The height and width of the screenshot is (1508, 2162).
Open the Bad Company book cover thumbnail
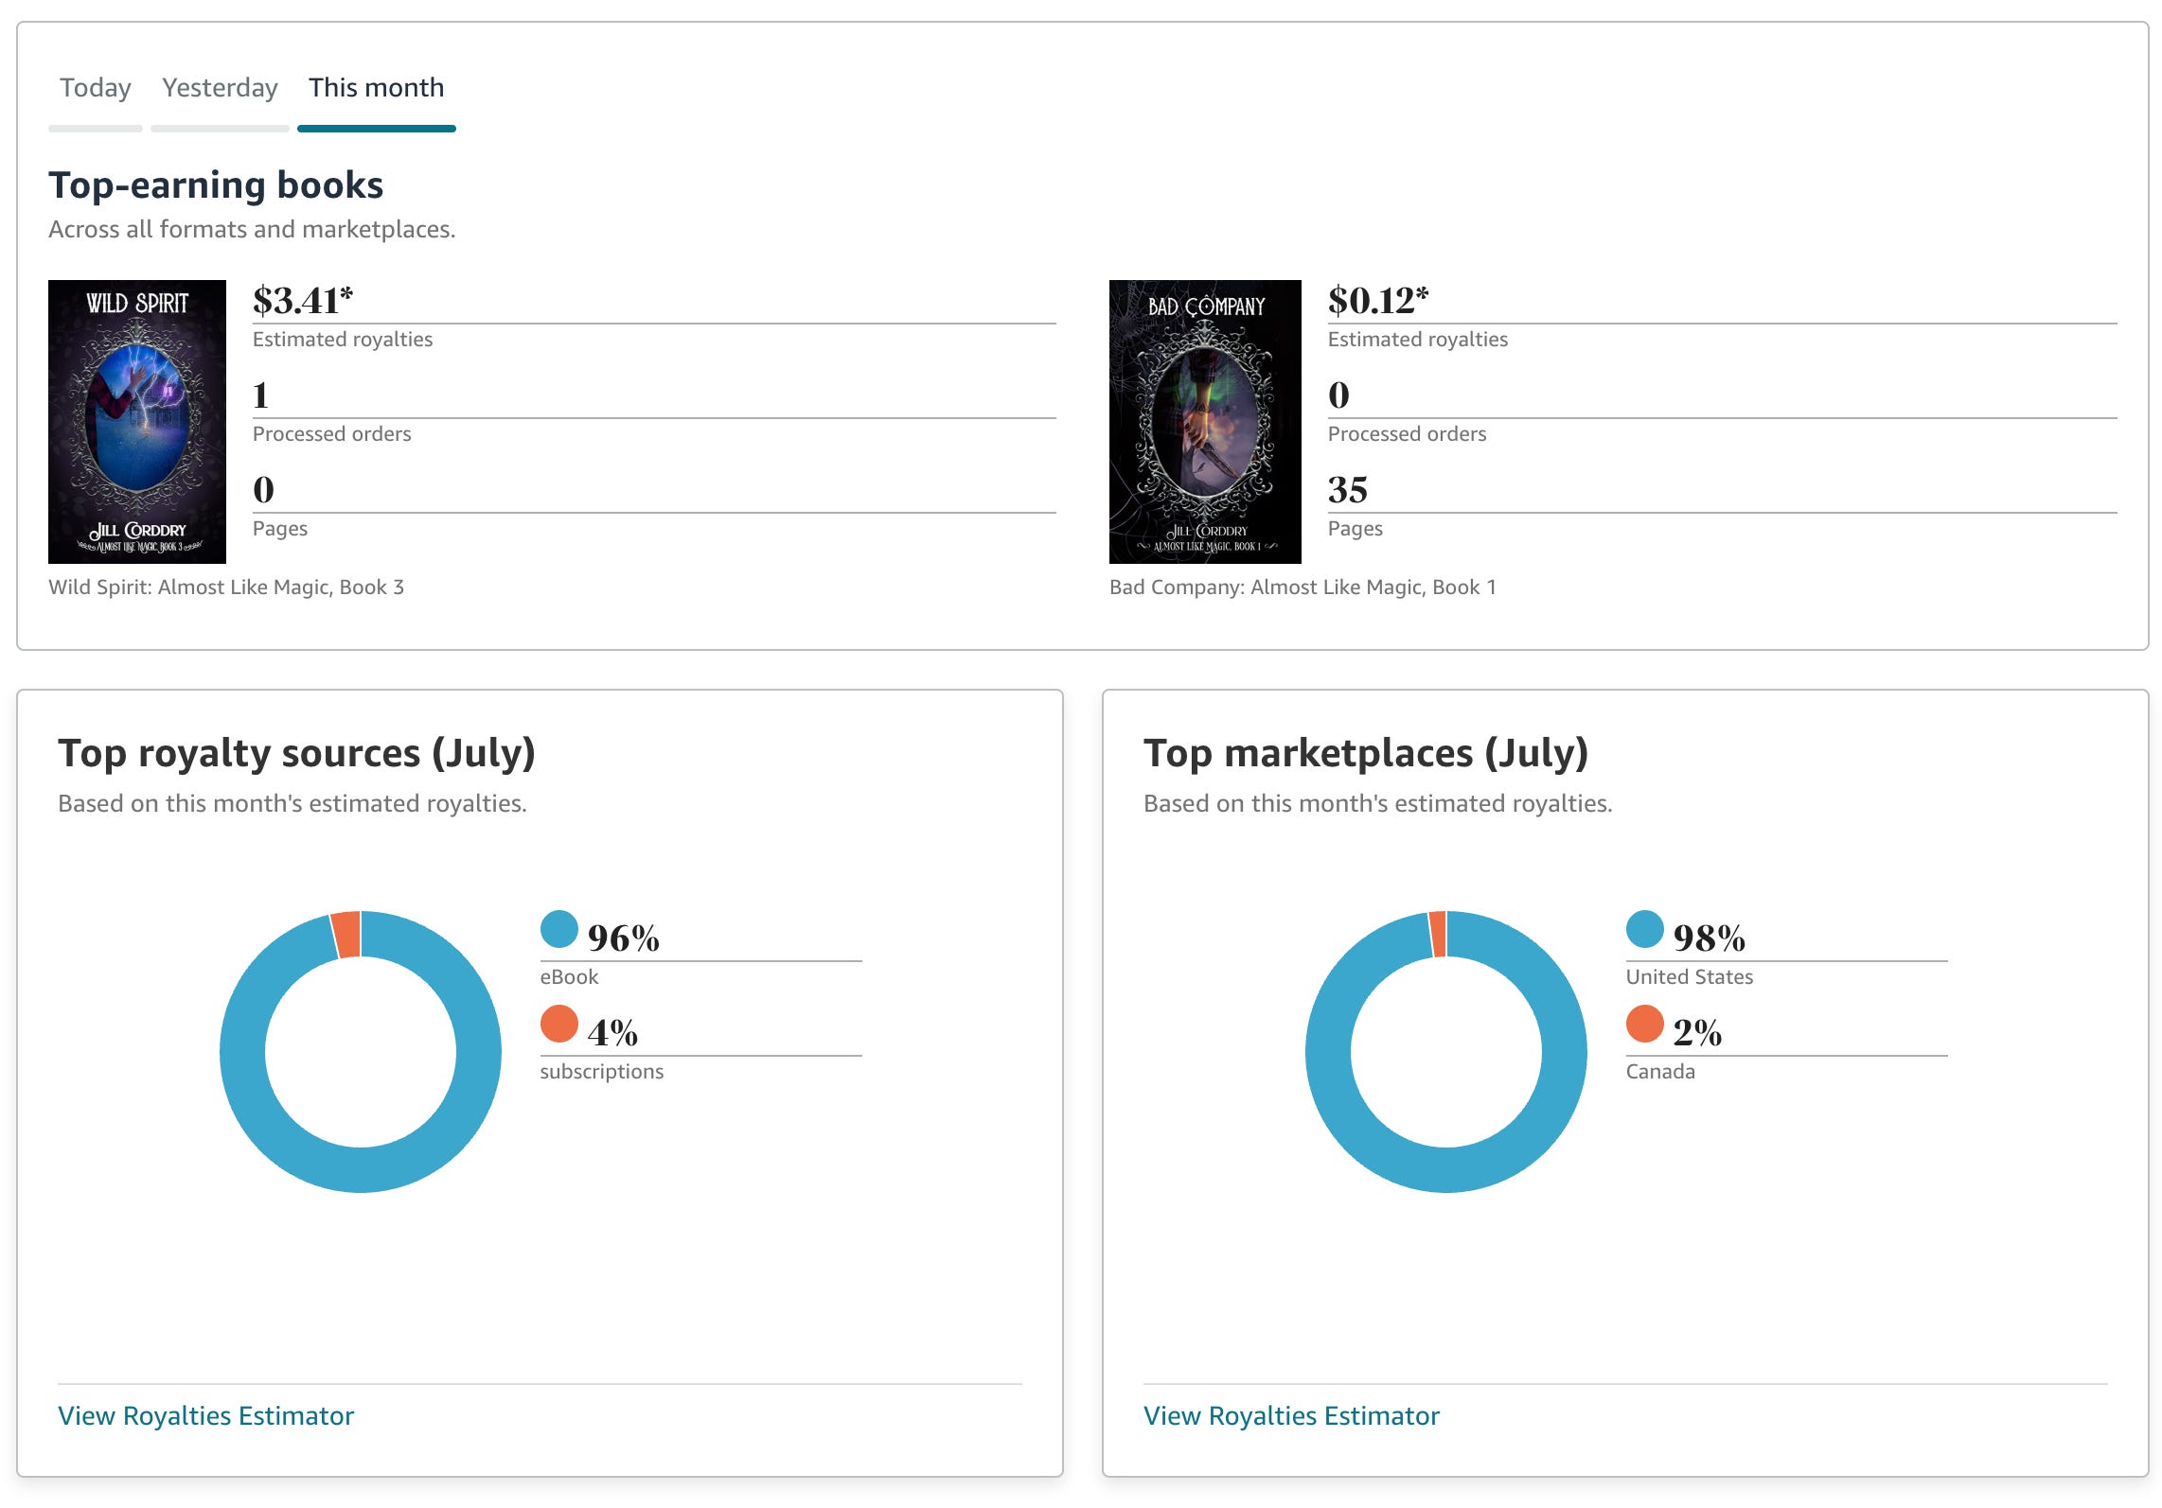pos(1205,421)
